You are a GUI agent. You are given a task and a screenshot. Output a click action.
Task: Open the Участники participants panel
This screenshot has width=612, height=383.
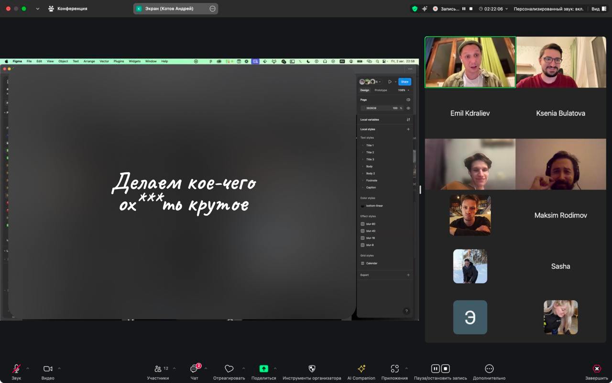click(x=158, y=369)
